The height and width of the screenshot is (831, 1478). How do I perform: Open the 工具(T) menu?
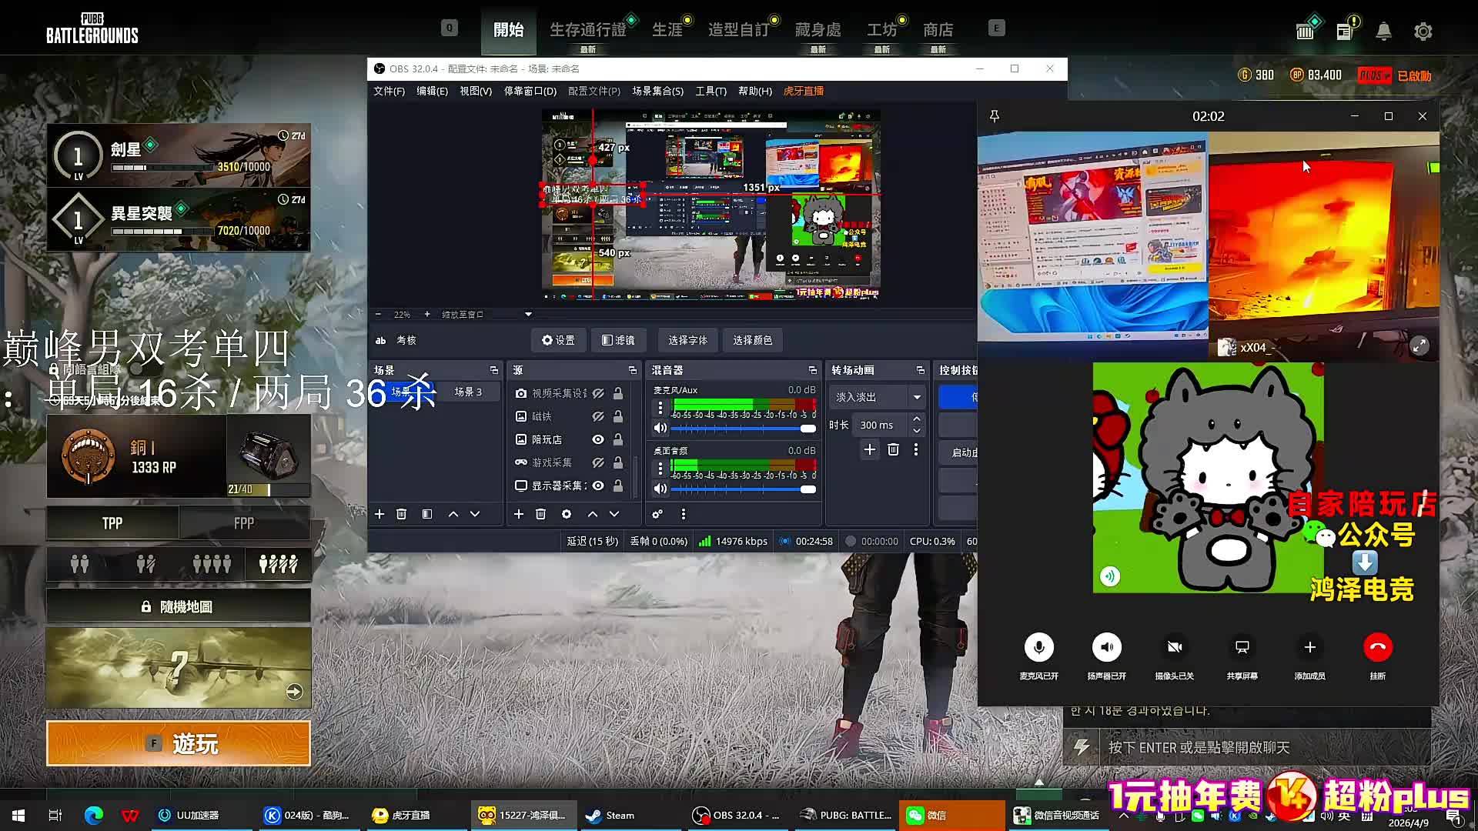coord(711,91)
